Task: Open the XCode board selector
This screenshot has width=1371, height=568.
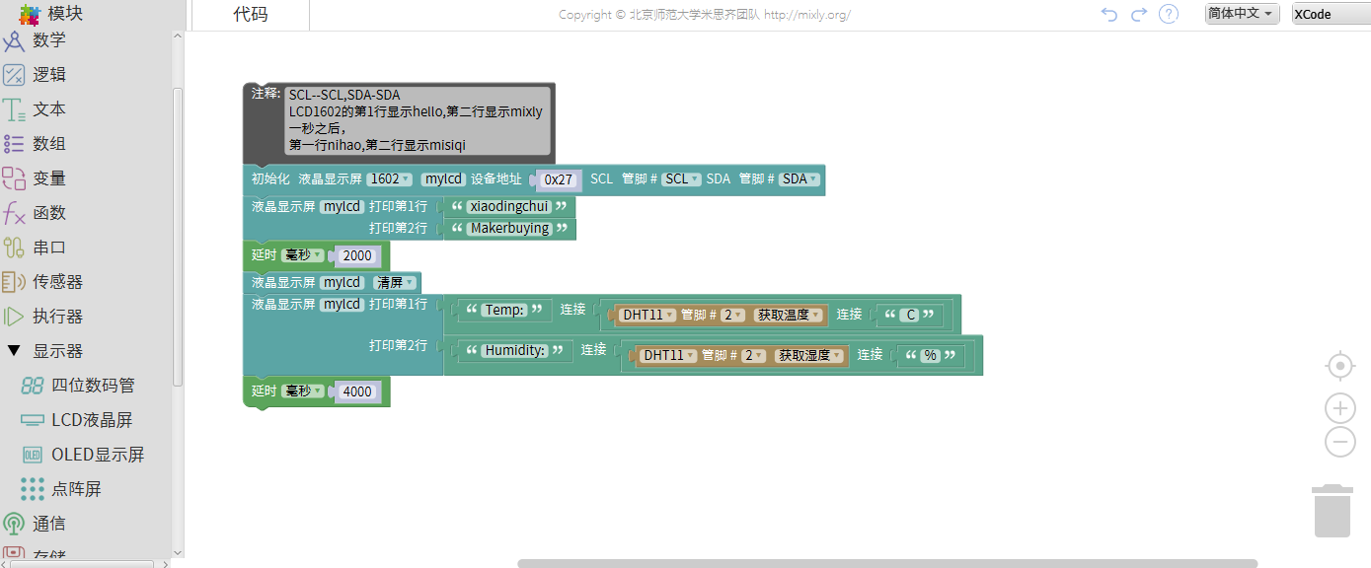Action: coord(1331,14)
